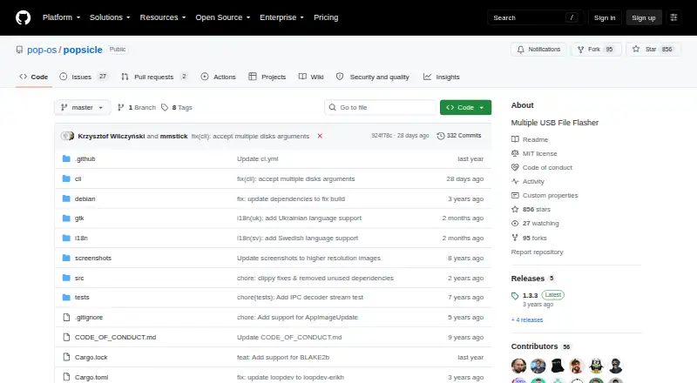
Task: Open the pop-os organization link
Action: coord(42,50)
